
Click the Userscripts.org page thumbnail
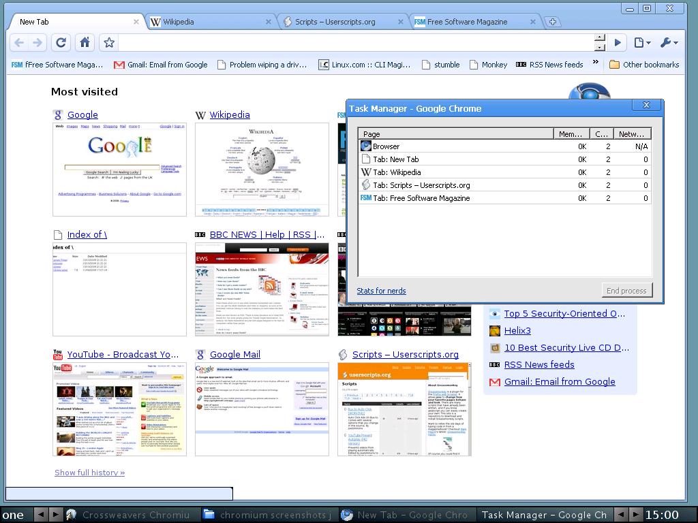(404, 409)
